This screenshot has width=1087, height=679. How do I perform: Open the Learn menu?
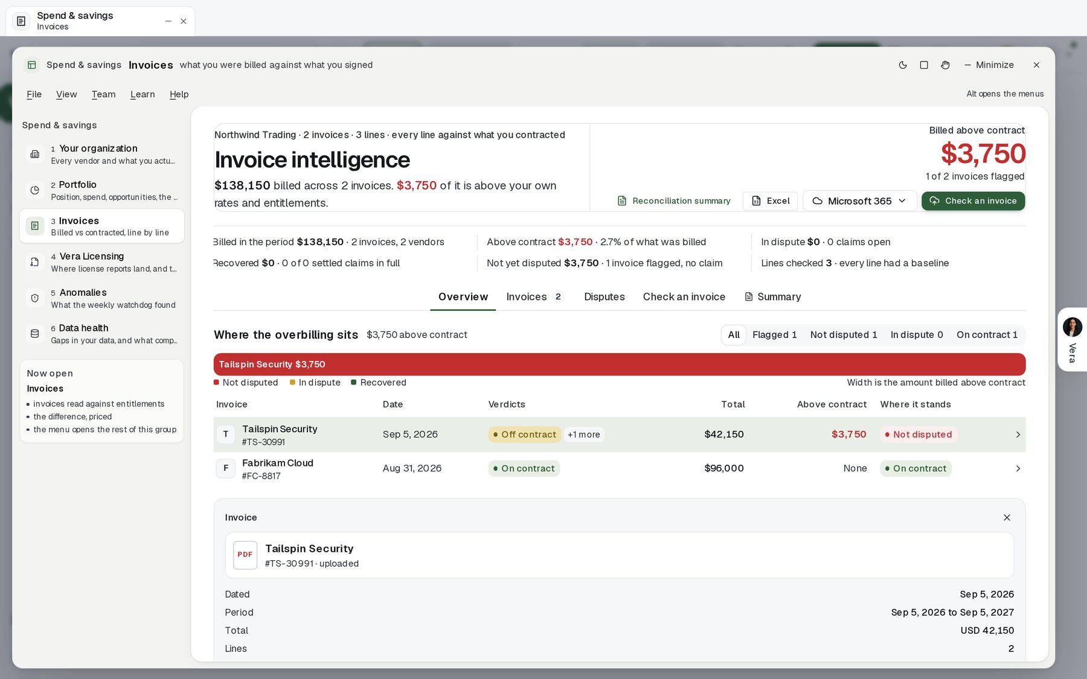(x=143, y=94)
